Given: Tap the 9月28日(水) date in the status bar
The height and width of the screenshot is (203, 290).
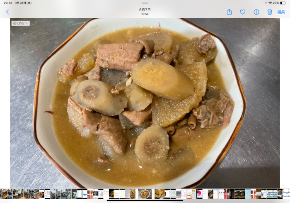Looking at the screenshot, I should click(x=23, y=3).
